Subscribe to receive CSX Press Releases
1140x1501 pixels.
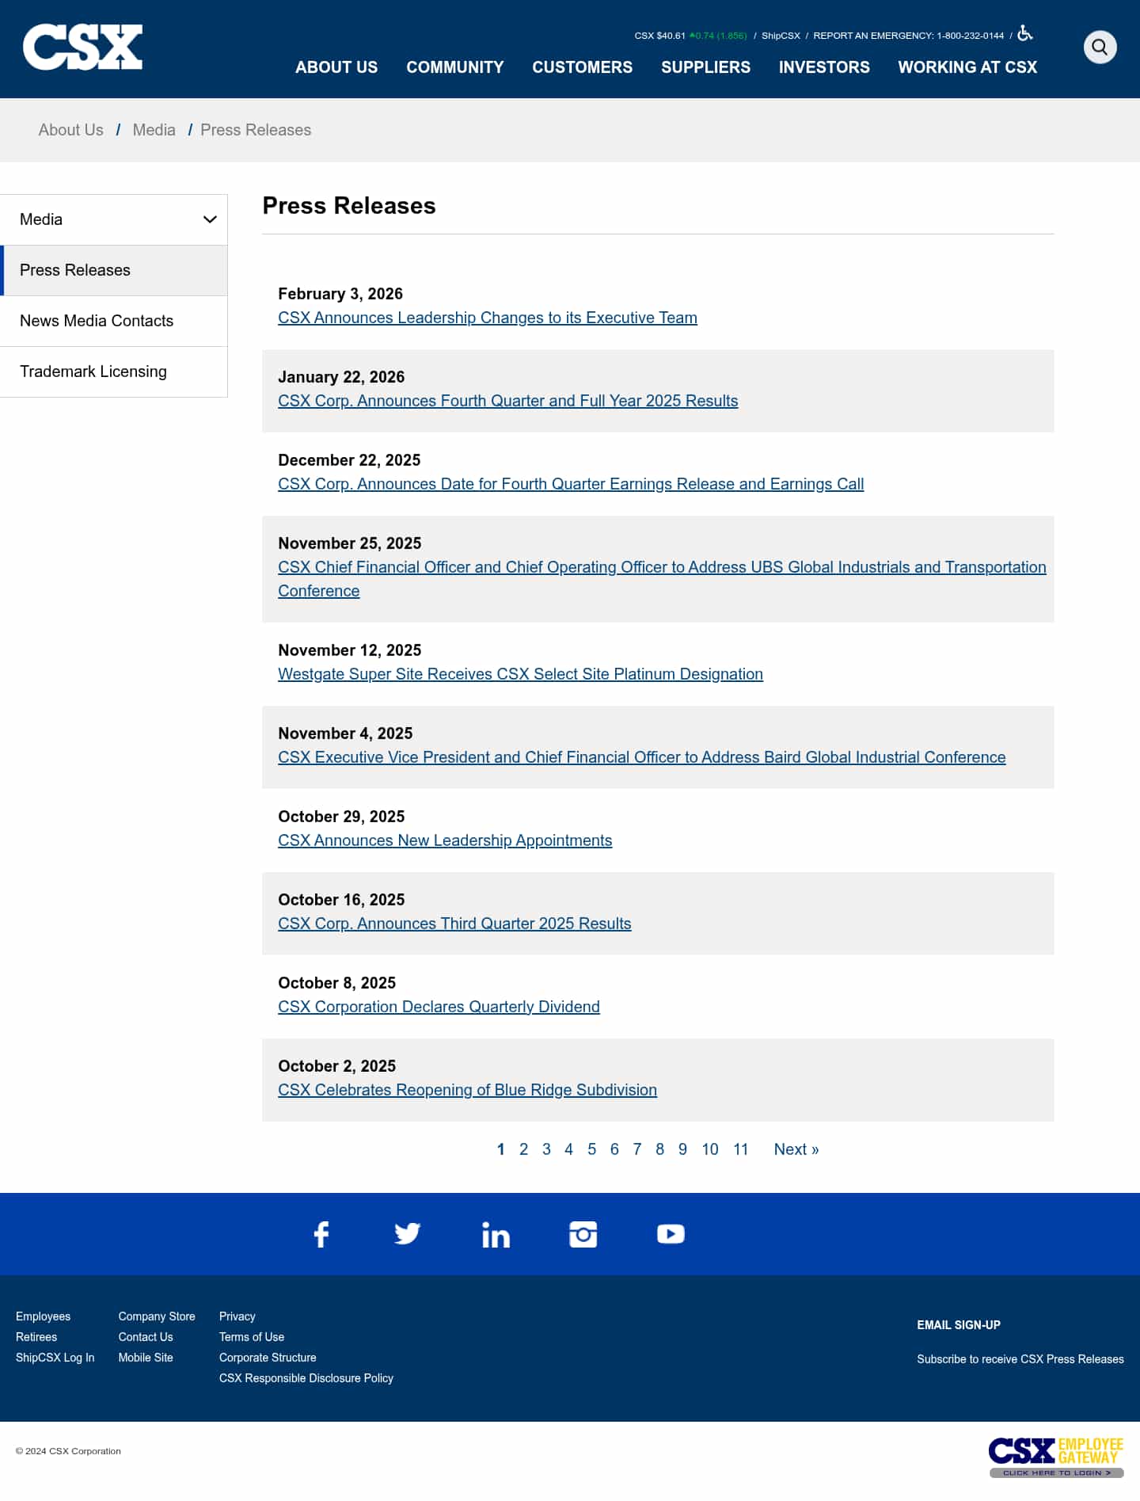1020,1359
